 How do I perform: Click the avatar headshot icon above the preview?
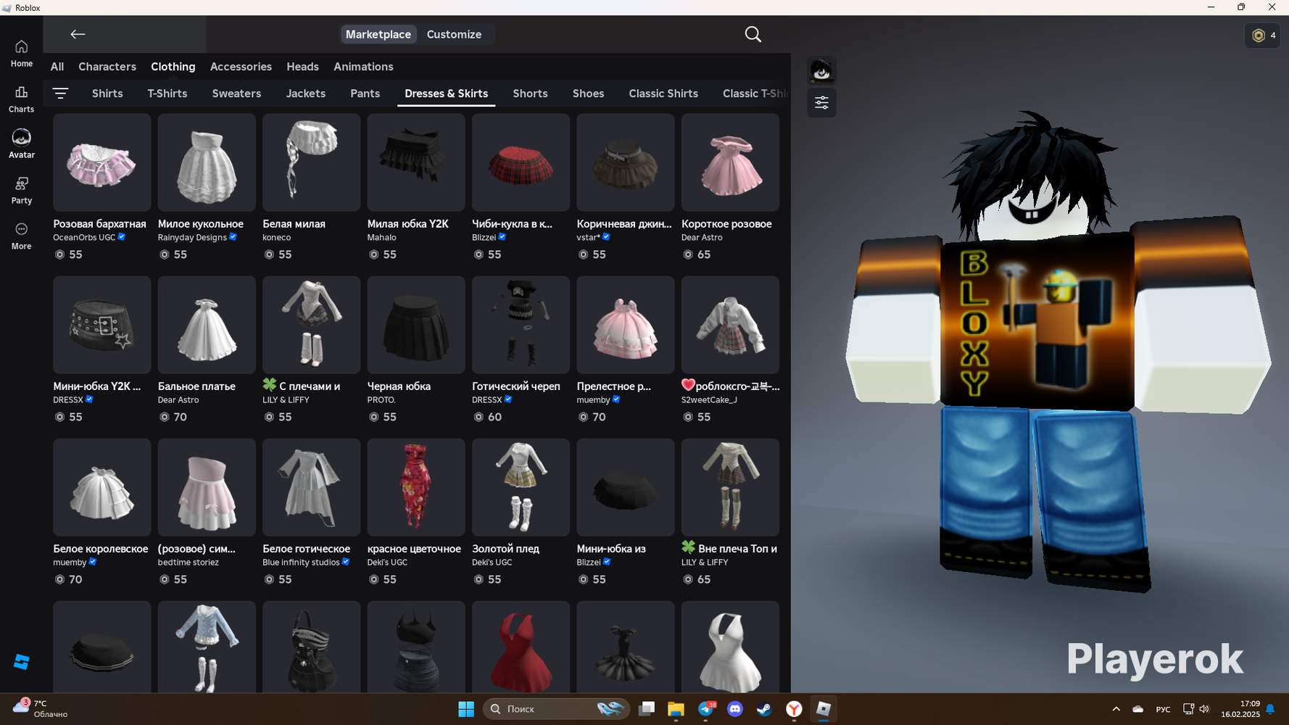821,70
